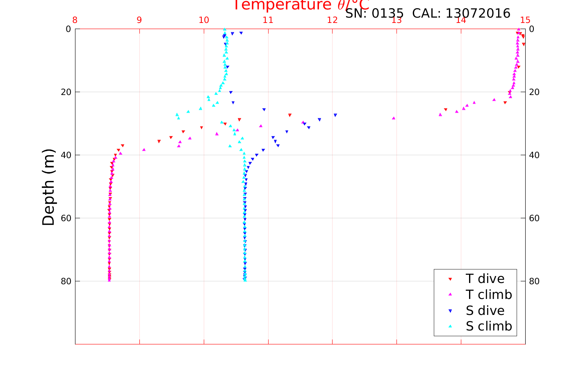581x387 pixels.
Task: Click the magenta T climb legend marker
Action: coord(450,294)
